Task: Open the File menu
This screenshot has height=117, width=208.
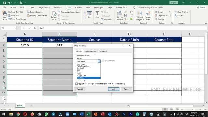Action: tap(4, 7)
